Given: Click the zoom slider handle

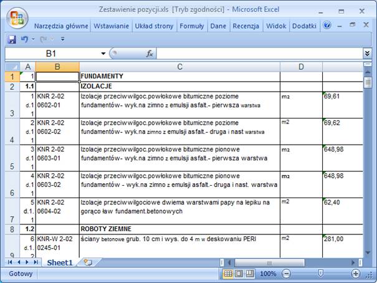Looking at the screenshot, I should 320,274.
